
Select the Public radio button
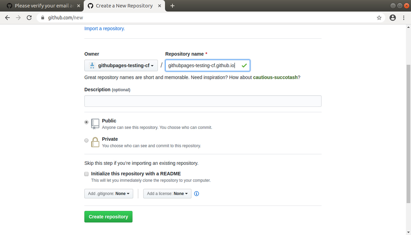86,122
